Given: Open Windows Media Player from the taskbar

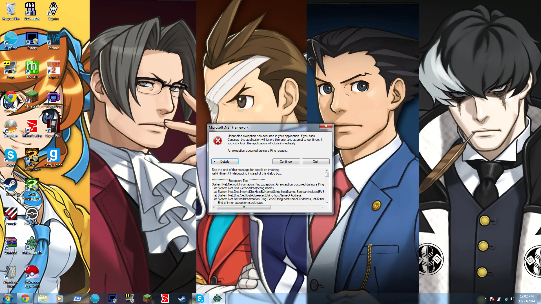Looking at the screenshot, I should click(59, 298).
